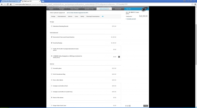Open the Engines configurator tab
This screenshot has width=197, height=108.
click(51, 9)
